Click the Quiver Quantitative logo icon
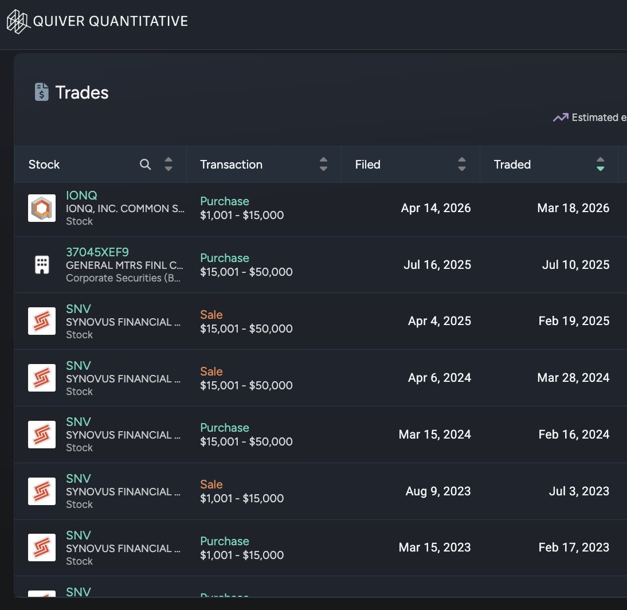 (17, 21)
